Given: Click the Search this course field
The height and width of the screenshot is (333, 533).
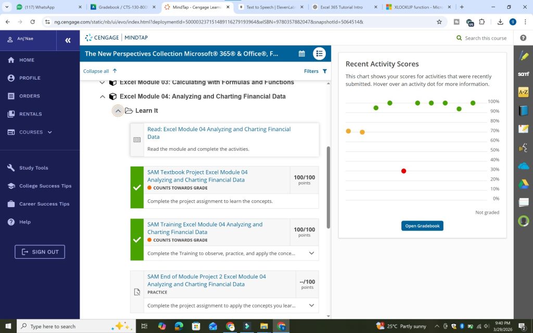Looking at the screenshot, I should tap(486, 38).
